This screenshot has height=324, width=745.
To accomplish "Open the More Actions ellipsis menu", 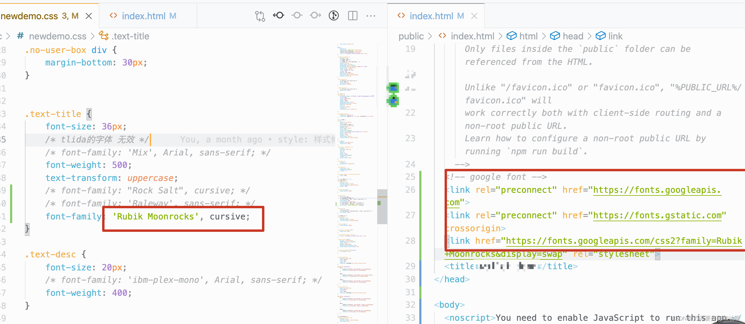I will point(371,16).
